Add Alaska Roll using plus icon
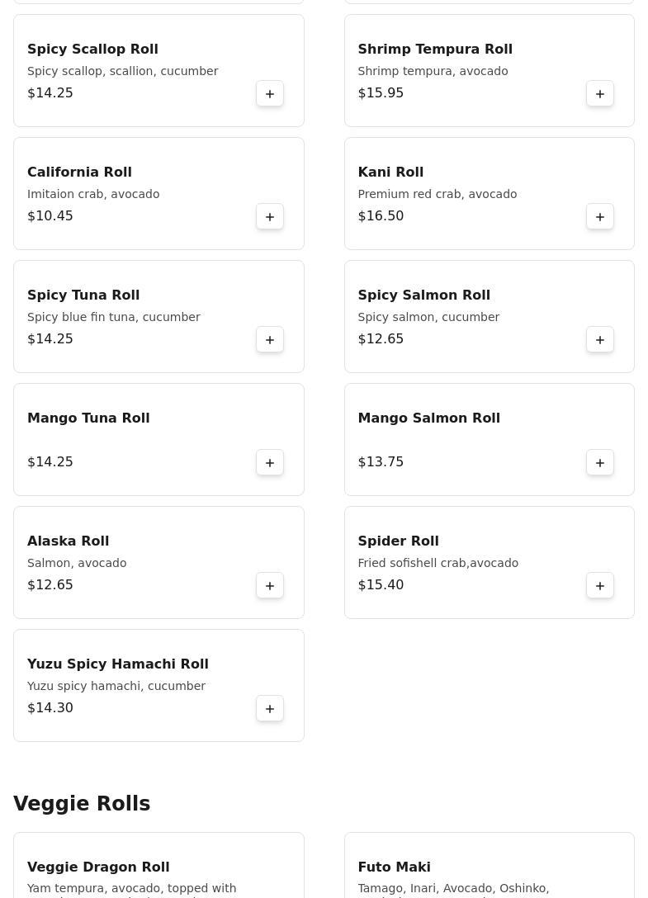This screenshot has width=648, height=898. click(270, 586)
